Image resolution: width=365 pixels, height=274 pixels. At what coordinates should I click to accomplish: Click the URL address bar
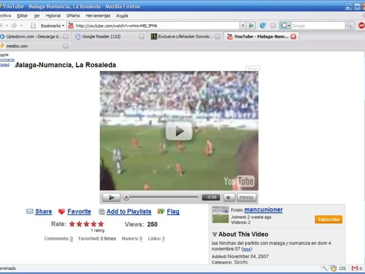tap(154, 26)
